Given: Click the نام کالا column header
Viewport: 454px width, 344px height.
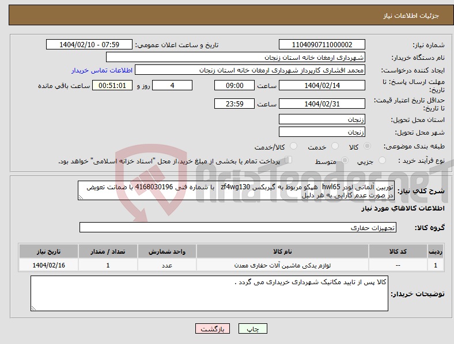Looking at the screenshot, I should [x=282, y=251].
